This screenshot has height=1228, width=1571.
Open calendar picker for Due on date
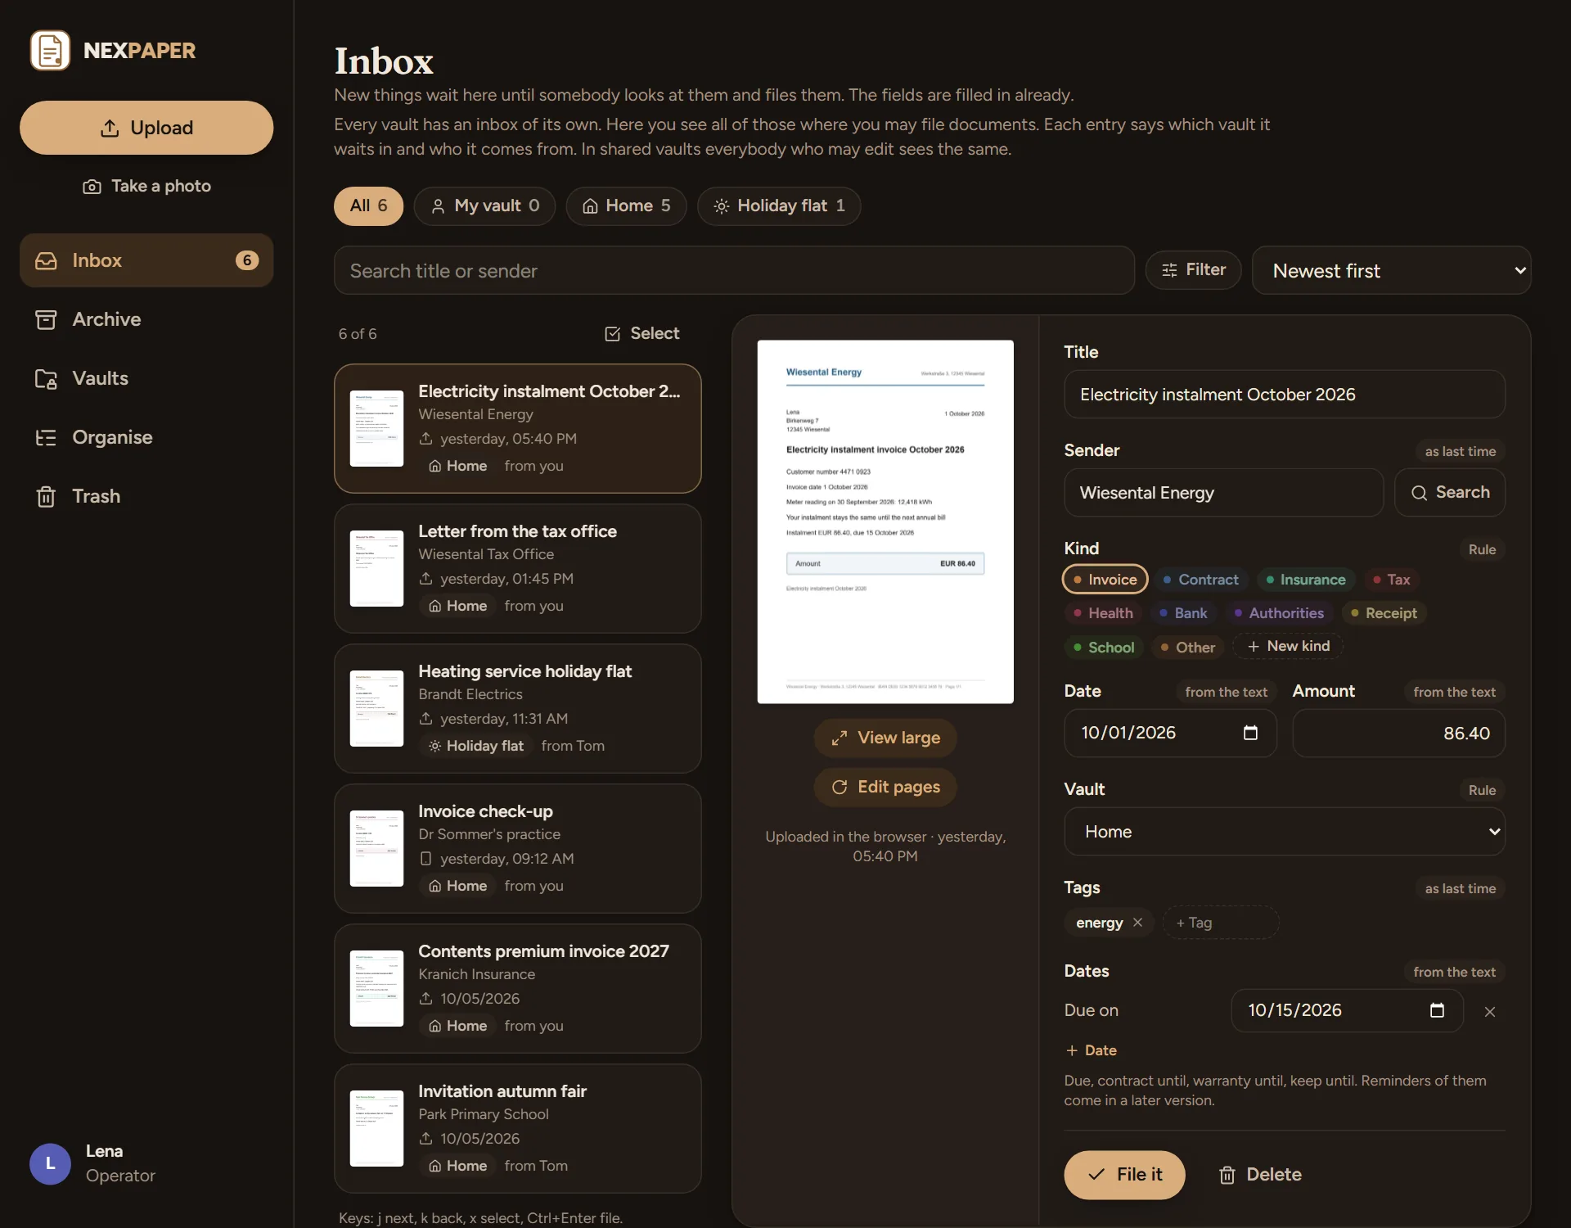1437,1010
